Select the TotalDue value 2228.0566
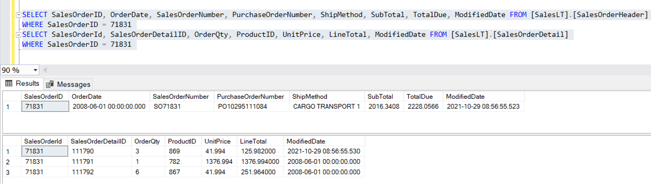This screenshot has width=651, height=193. (423, 106)
